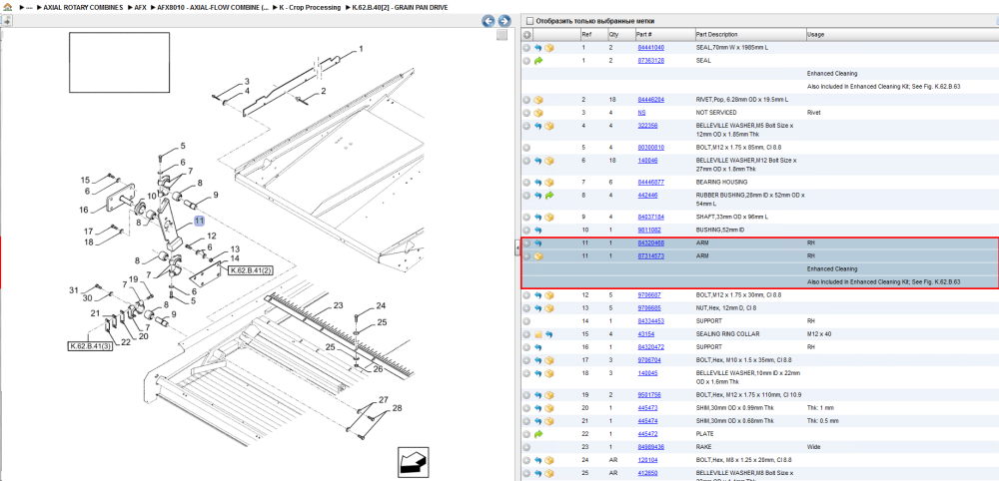This screenshot has width=999, height=481.
Task: Open the K.62.B.40[2] - GRAIN PAN DRIVE breadcrumb
Action: [401, 8]
